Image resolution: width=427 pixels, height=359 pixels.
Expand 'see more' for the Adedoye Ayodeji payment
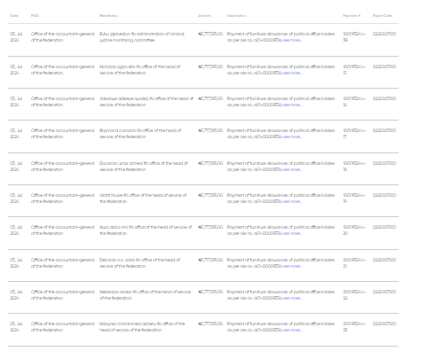tap(292, 105)
